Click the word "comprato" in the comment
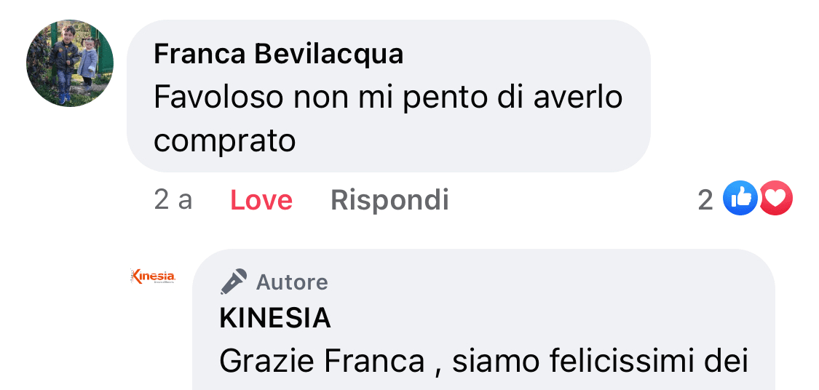Image resolution: width=819 pixels, height=390 pixels. [x=224, y=141]
